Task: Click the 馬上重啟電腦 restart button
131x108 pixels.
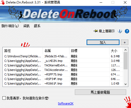Action: 100,92
